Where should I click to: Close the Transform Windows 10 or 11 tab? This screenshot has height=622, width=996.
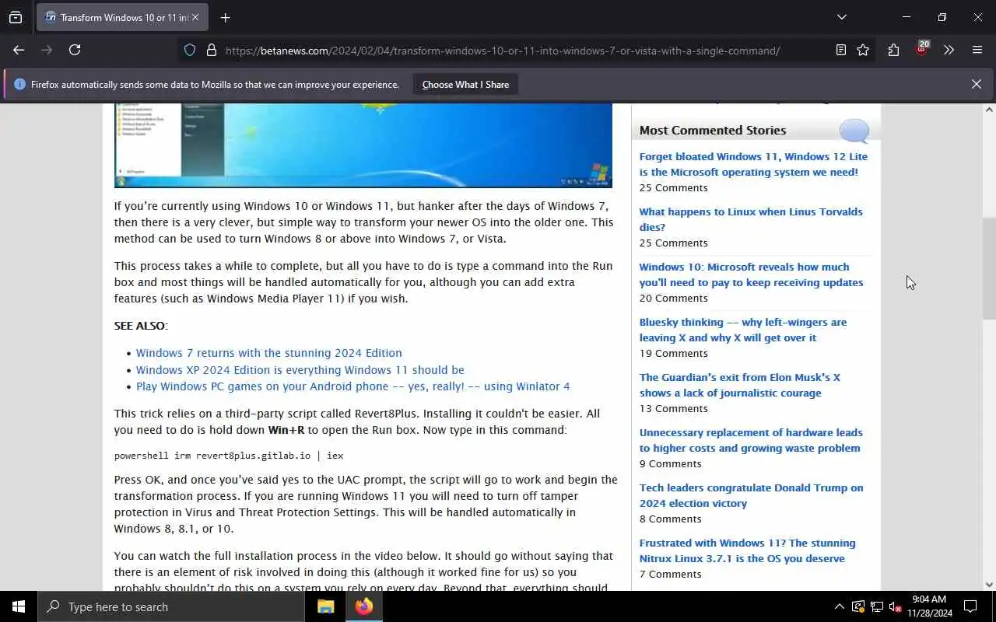coord(195,17)
